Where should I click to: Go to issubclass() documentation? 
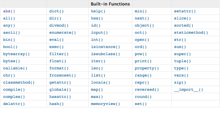(x=105, y=54)
